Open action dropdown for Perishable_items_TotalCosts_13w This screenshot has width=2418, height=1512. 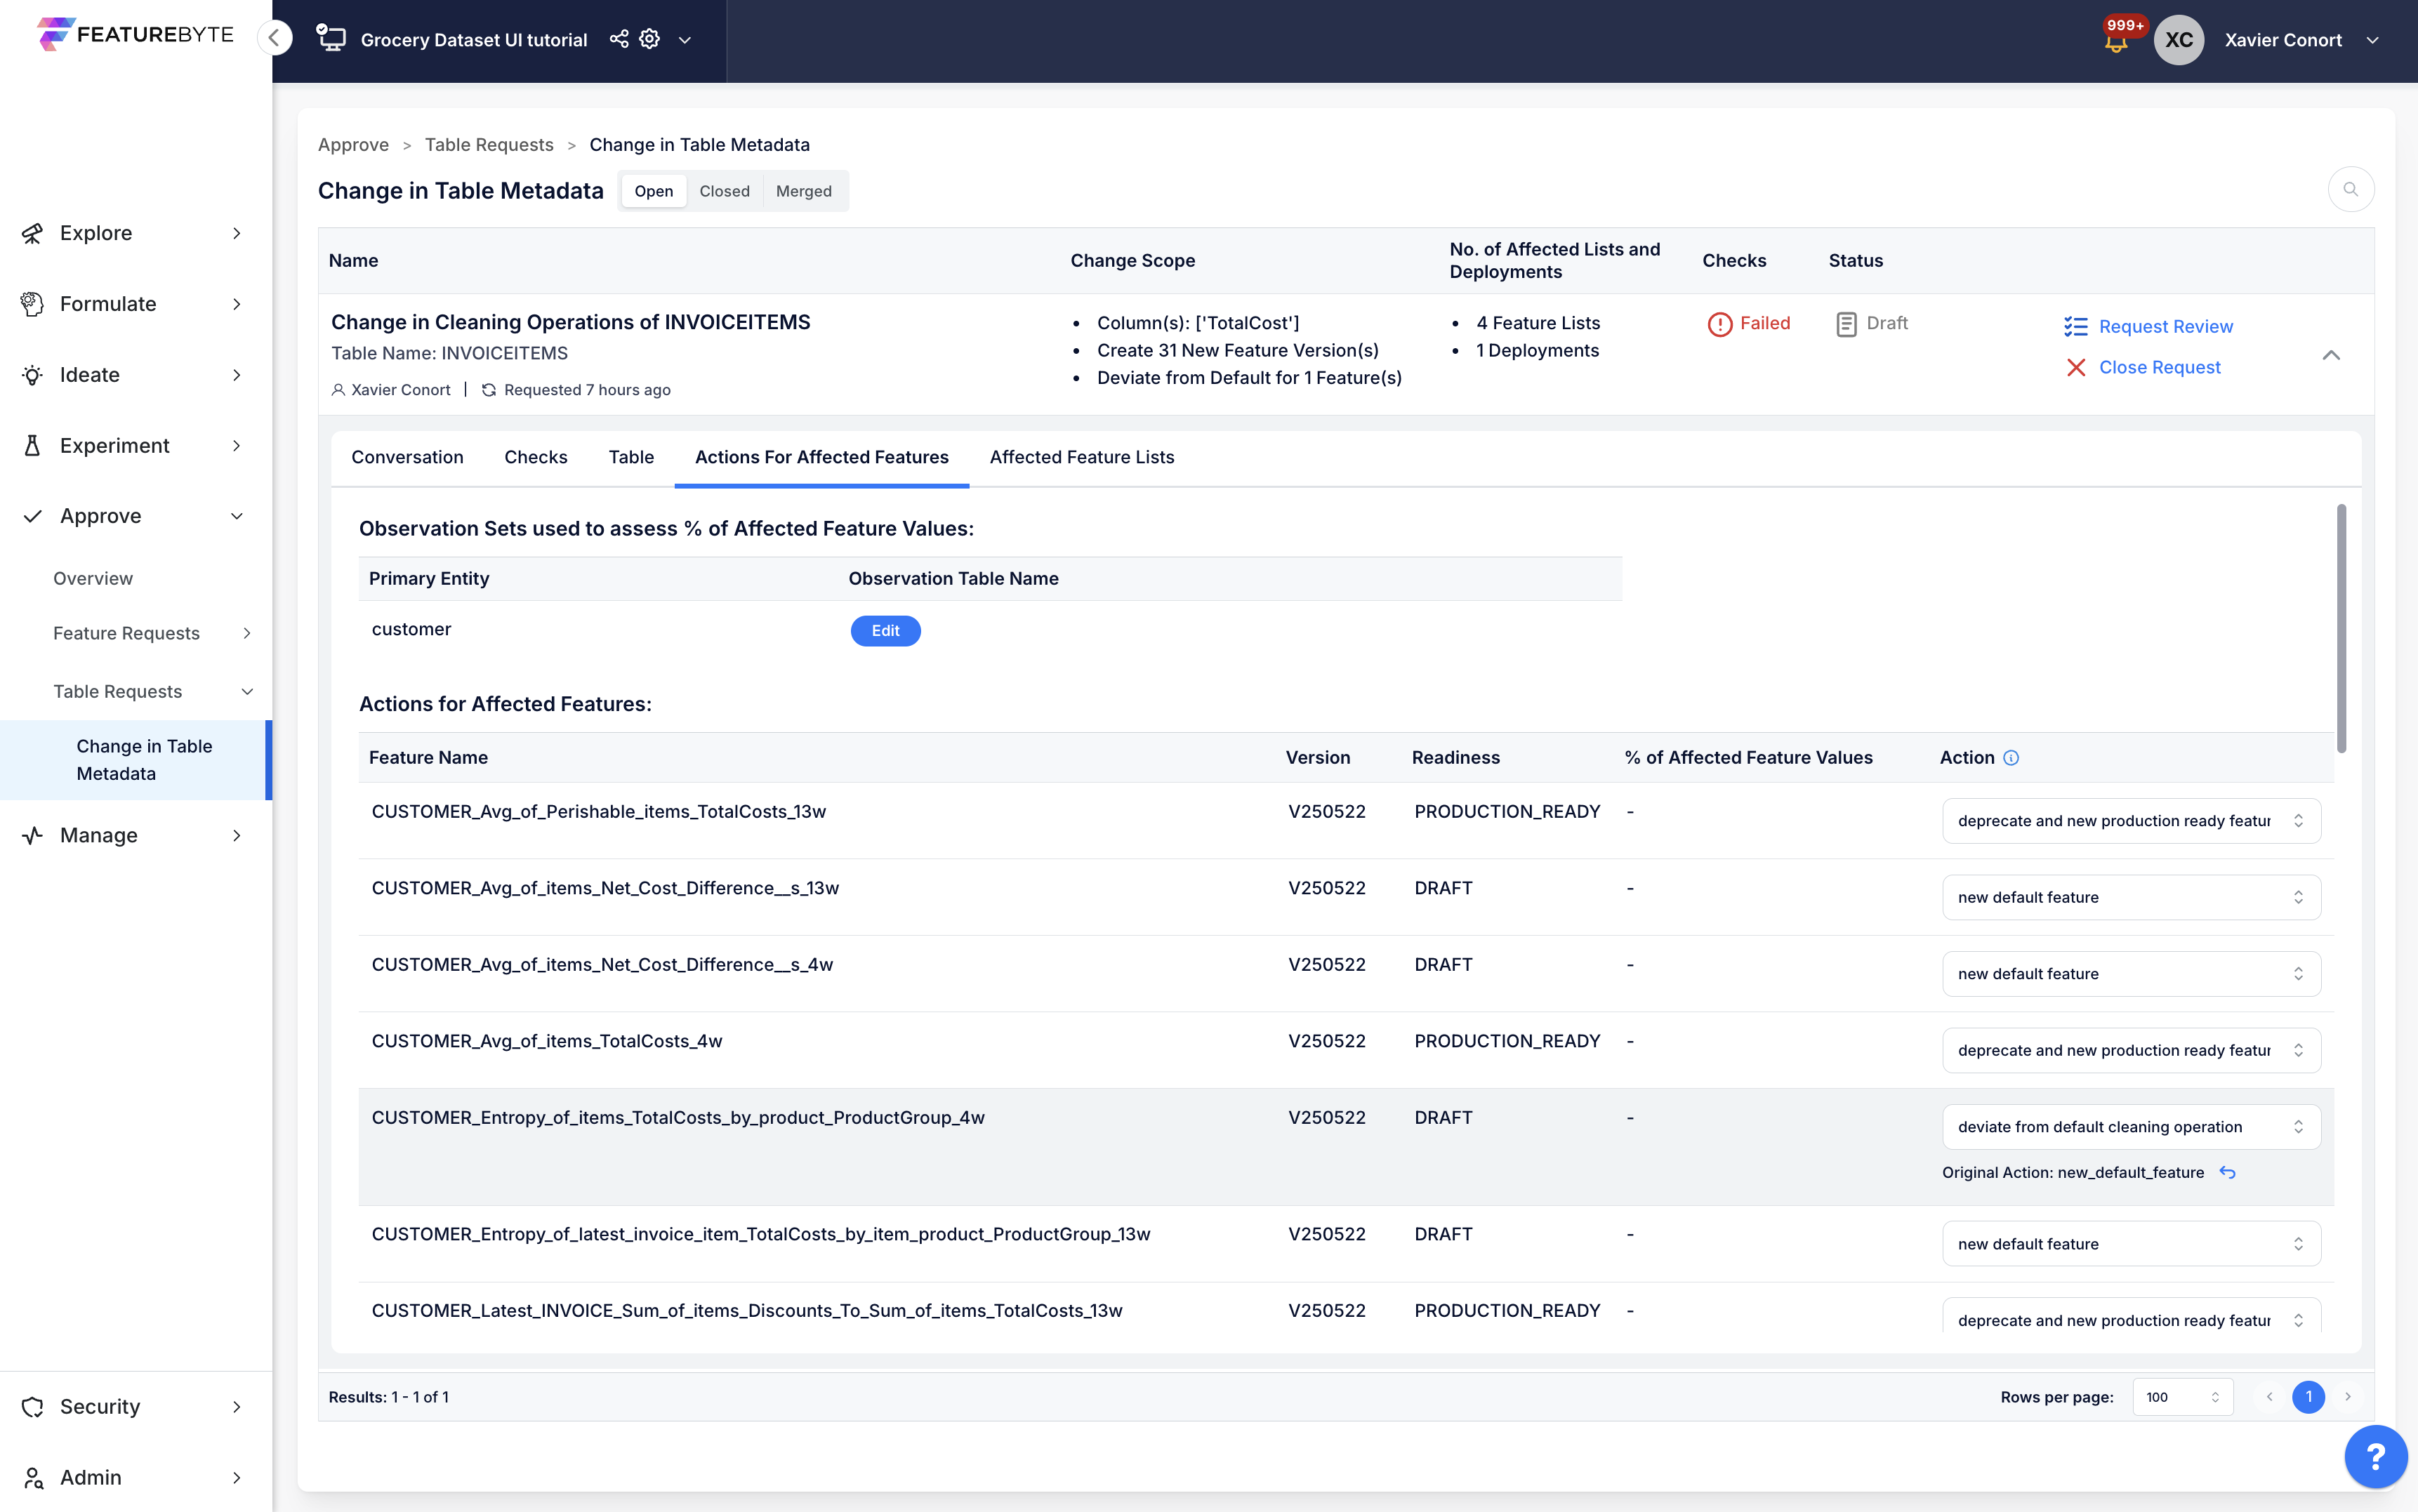2131,821
